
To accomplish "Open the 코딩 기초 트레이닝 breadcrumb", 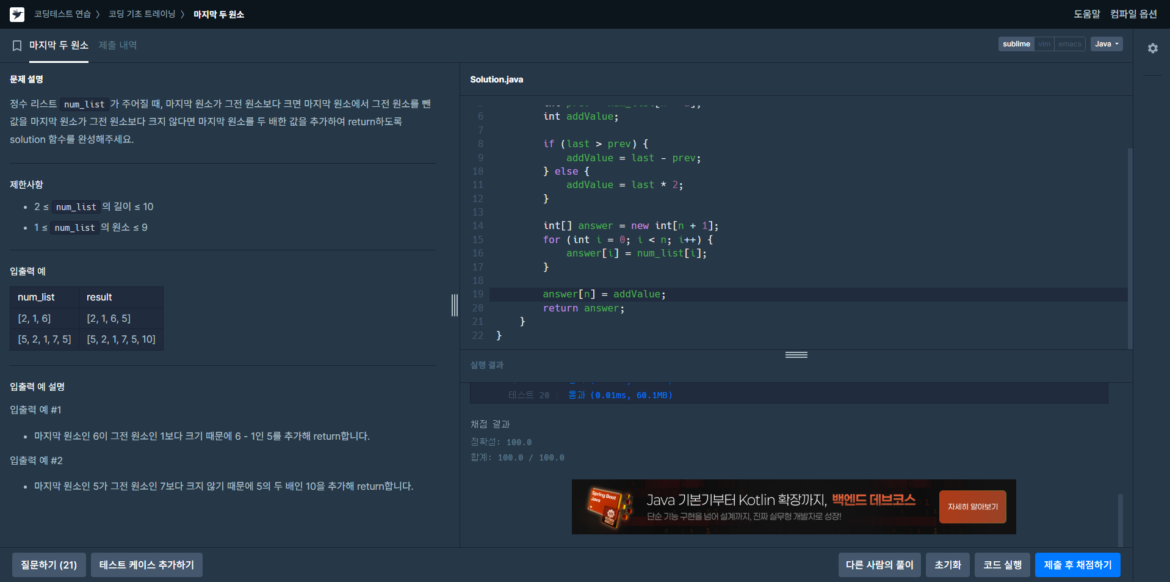I will tap(142, 14).
